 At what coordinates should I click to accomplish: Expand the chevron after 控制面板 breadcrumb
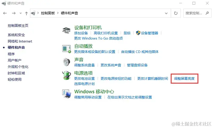tap(58, 13)
